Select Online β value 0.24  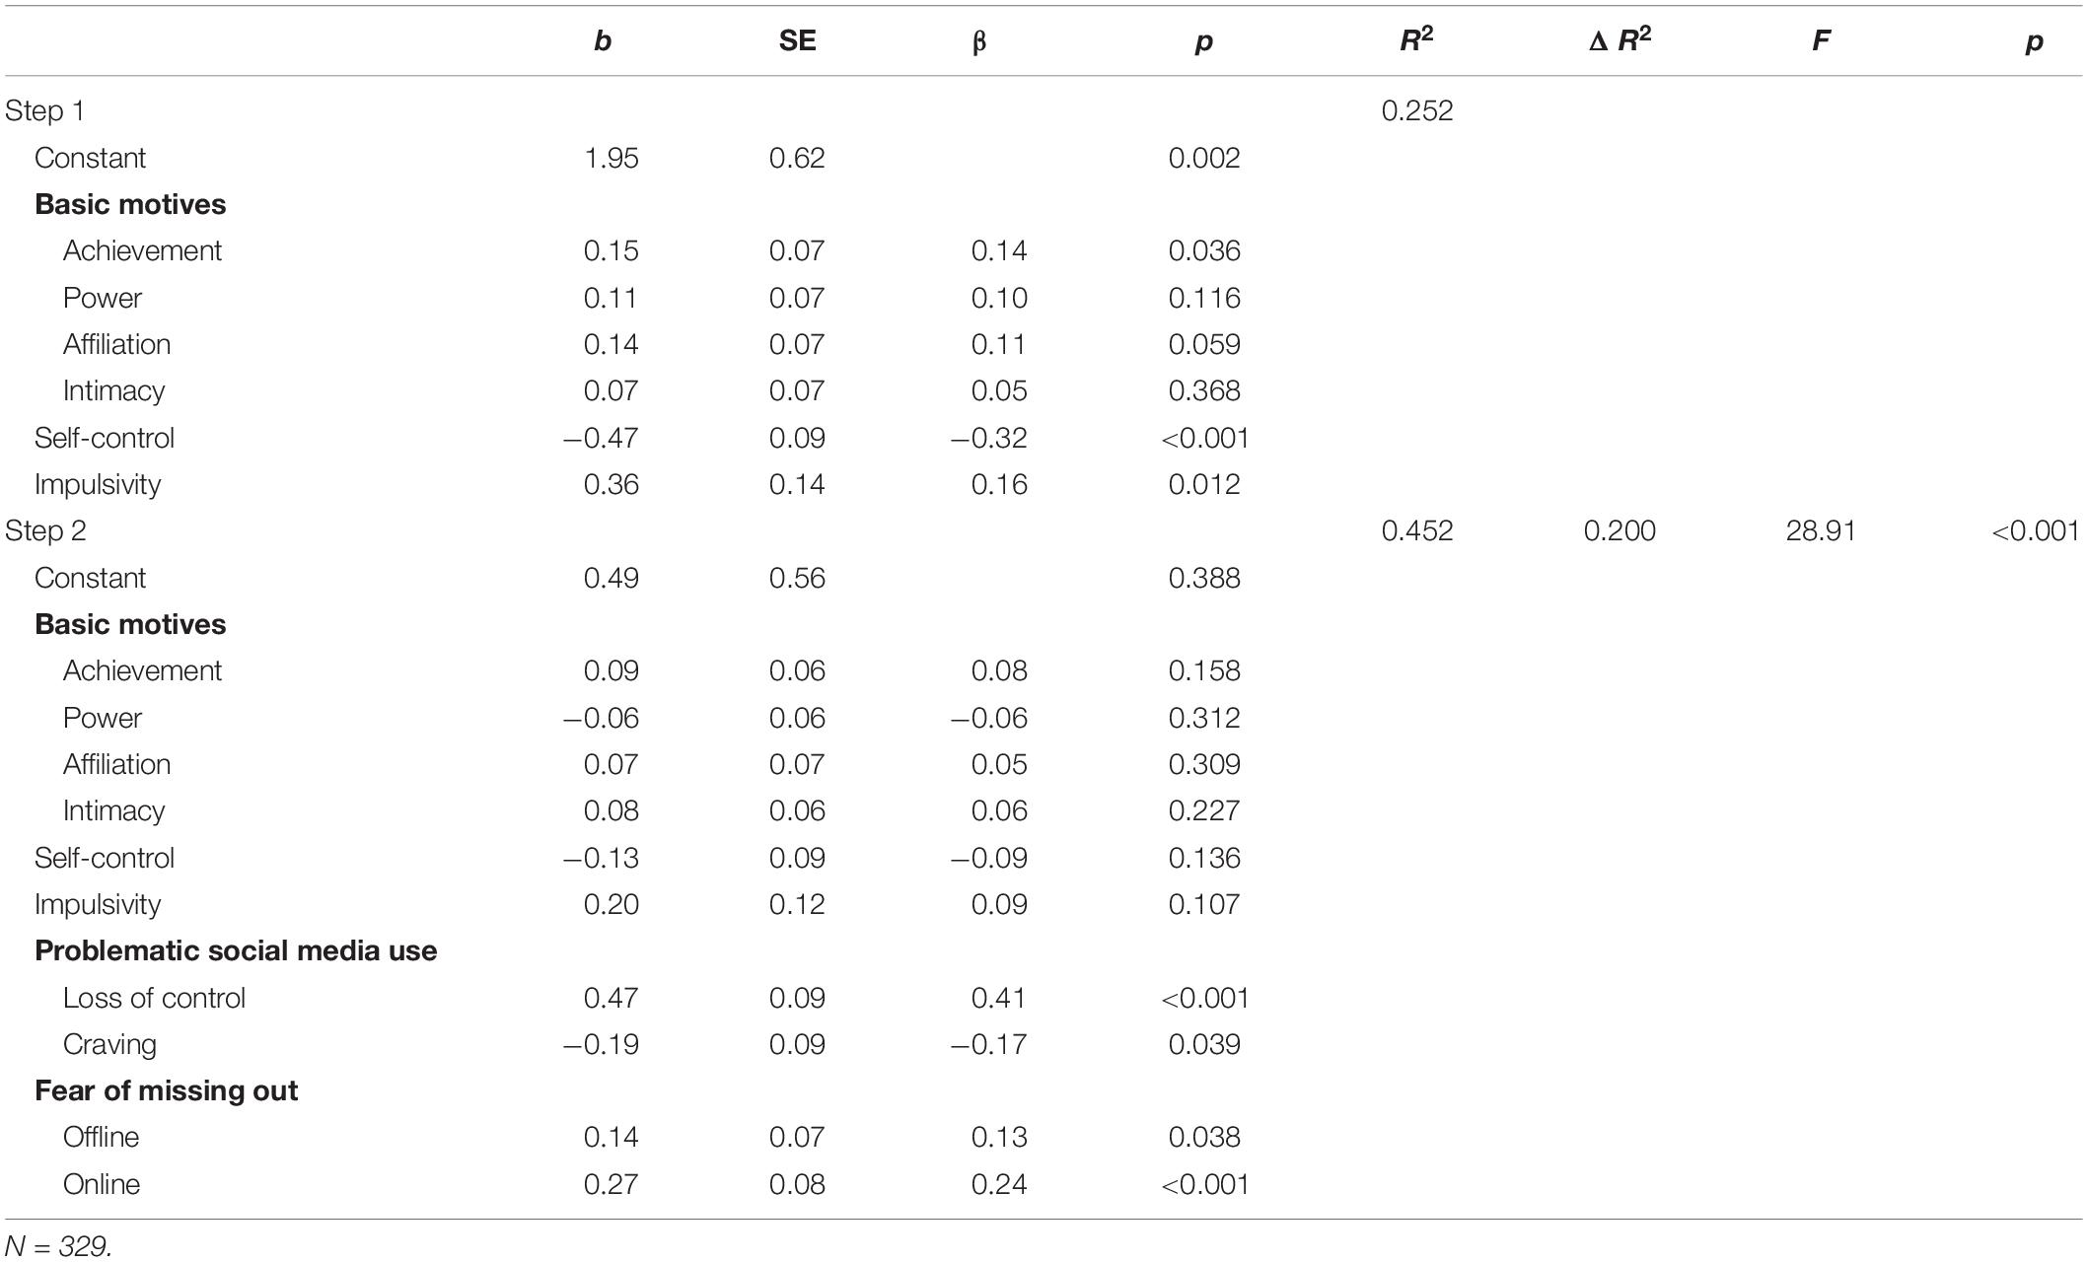click(999, 1184)
